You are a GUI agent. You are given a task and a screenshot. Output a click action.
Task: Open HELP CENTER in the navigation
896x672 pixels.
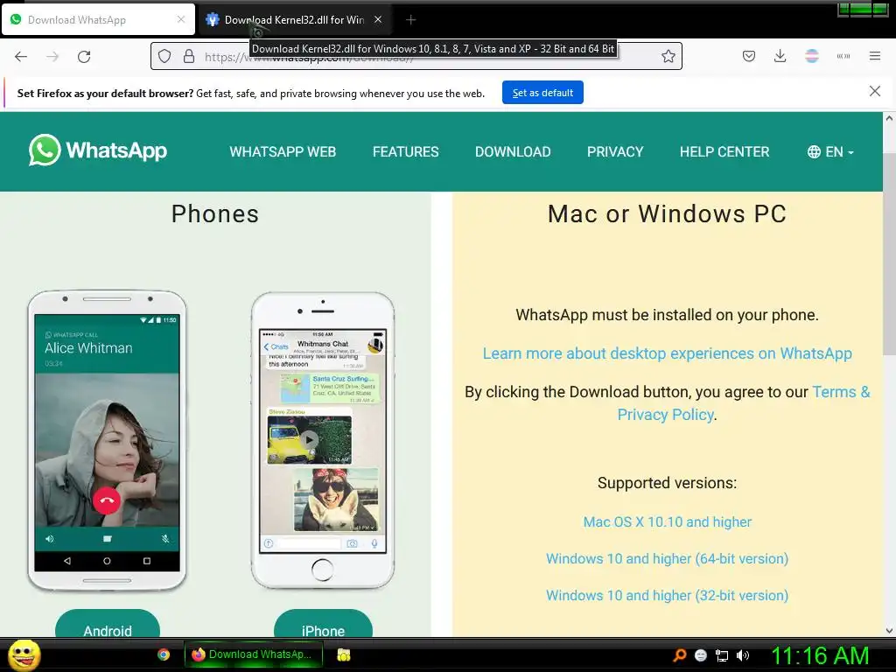(724, 152)
